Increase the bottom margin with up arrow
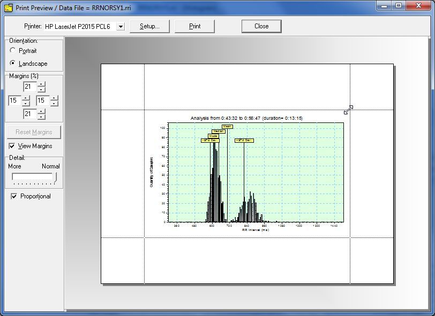Image resolution: width=435 pixels, height=316 pixels. pyautogui.click(x=41, y=111)
